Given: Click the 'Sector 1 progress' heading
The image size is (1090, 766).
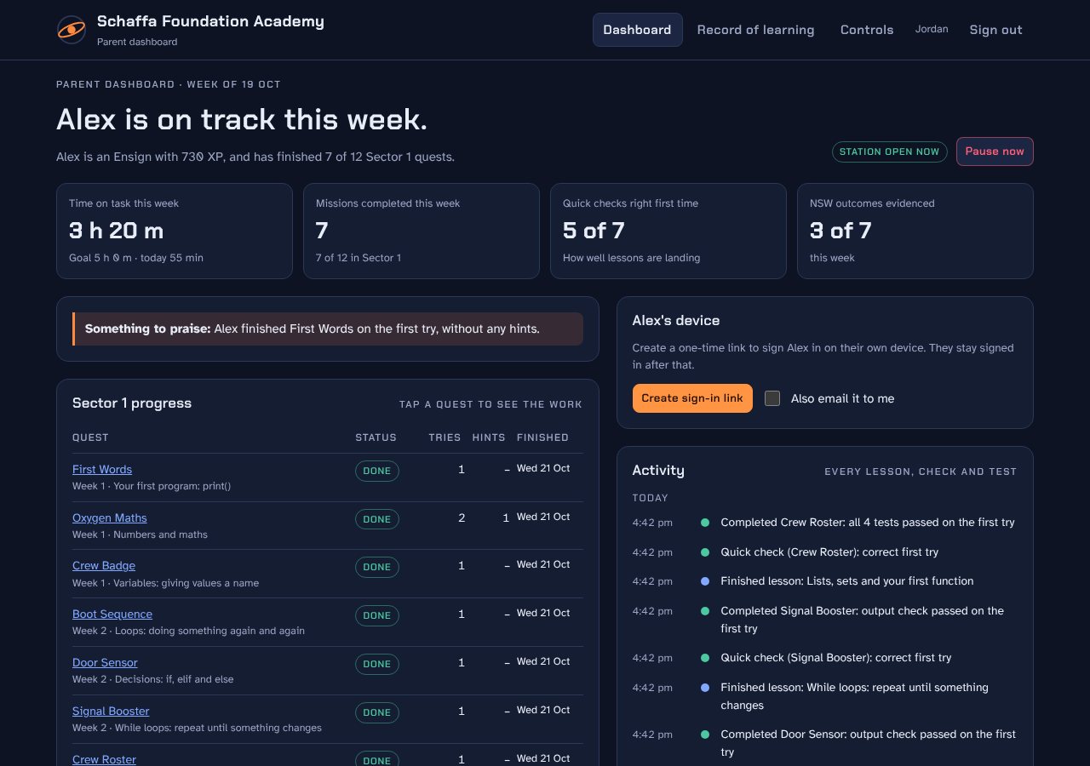Looking at the screenshot, I should coord(132,403).
